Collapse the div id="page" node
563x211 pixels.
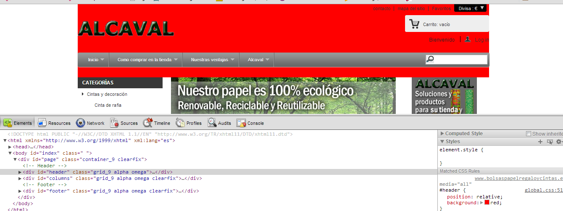(x=15, y=159)
